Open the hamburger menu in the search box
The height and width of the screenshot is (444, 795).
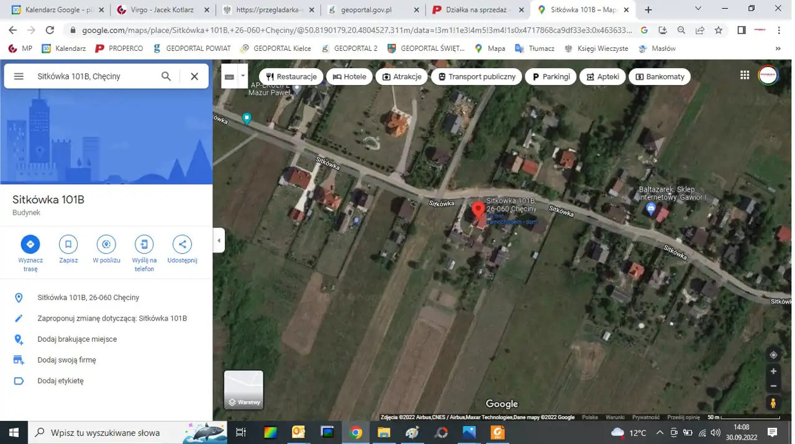click(x=19, y=76)
